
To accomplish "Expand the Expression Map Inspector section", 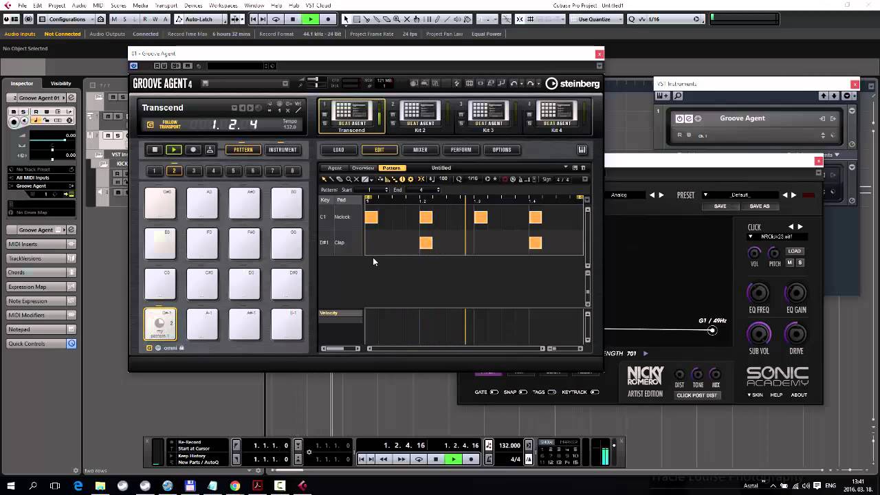I will coord(41,287).
